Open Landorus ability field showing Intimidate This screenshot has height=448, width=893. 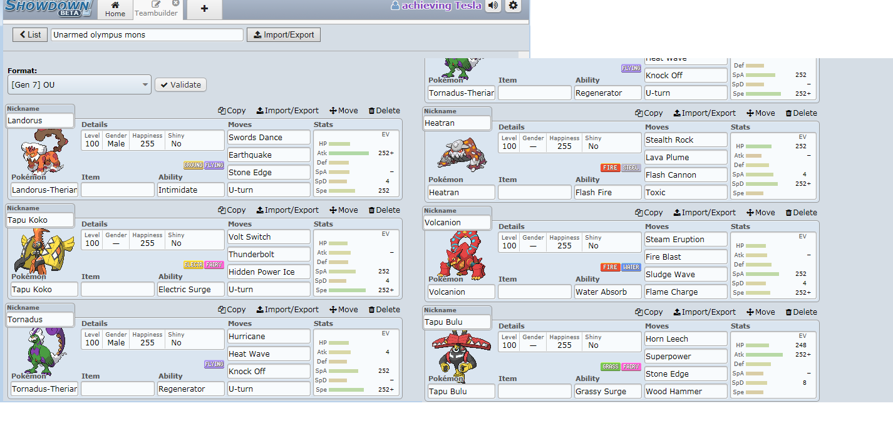(190, 190)
